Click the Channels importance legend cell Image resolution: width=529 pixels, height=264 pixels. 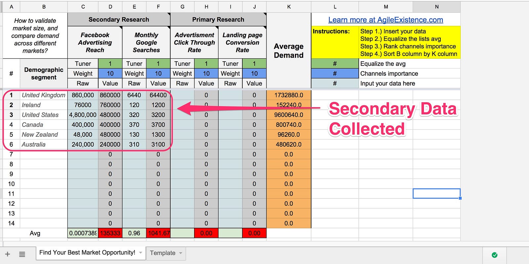(410, 73)
